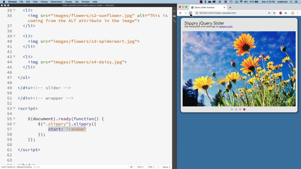Open the Bookmarks menu
Viewport: 301px width, 169px height.
tap(56, 2)
